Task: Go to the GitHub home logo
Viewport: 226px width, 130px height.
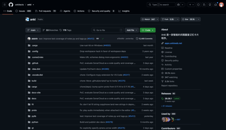Action: click(x=11, y=5)
